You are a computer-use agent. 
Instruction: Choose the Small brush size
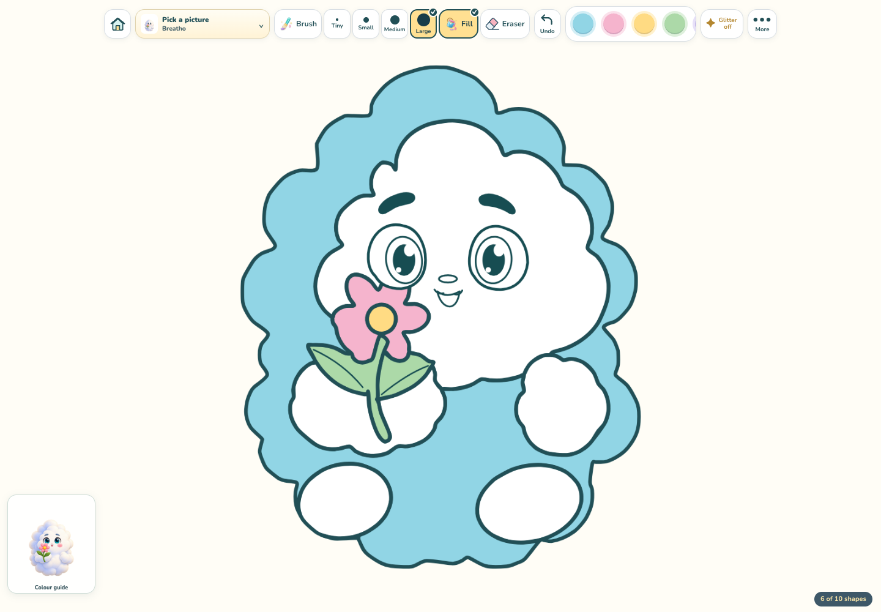point(366,24)
